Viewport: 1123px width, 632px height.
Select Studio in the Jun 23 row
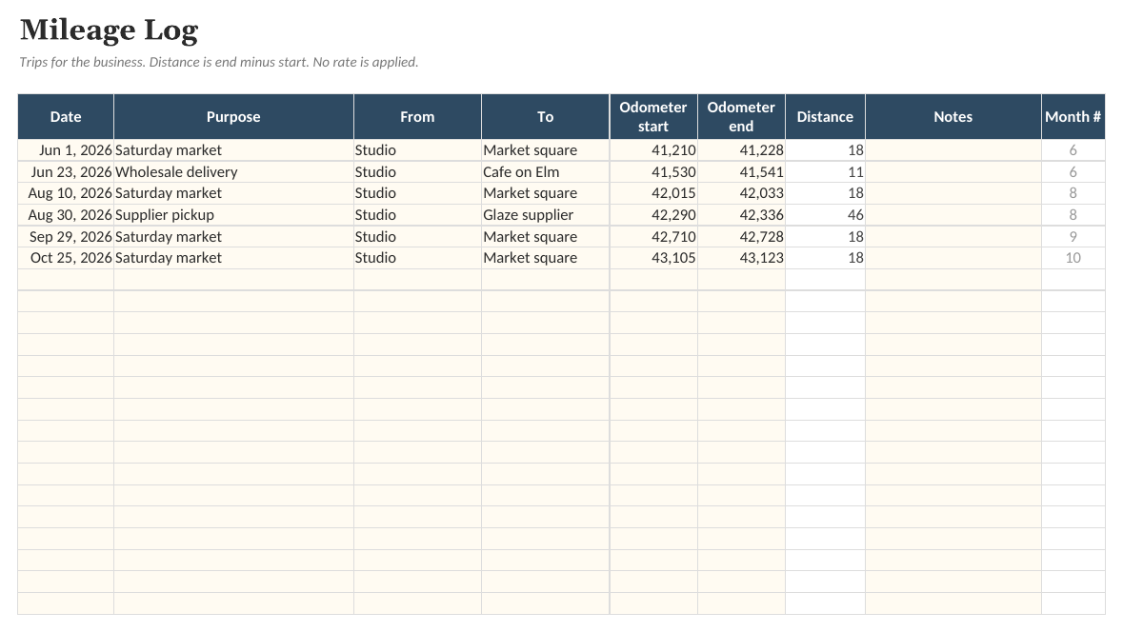pyautogui.click(x=417, y=171)
